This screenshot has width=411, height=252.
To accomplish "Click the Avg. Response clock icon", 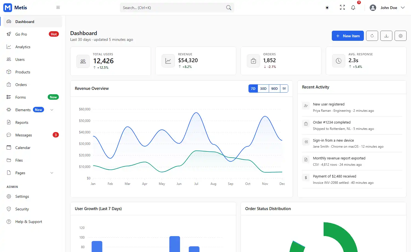I will (x=339, y=61).
